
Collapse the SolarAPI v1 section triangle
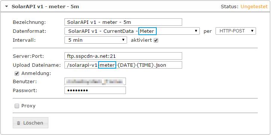(x=7, y=7)
